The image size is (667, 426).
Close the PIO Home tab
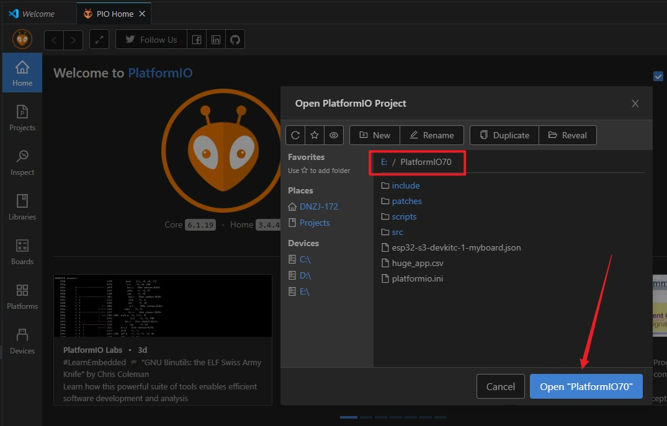[142, 14]
